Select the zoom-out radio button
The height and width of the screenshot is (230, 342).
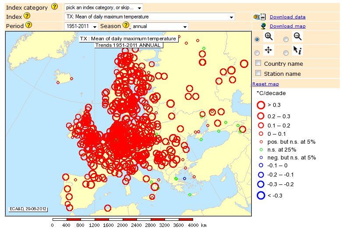coord(286,39)
